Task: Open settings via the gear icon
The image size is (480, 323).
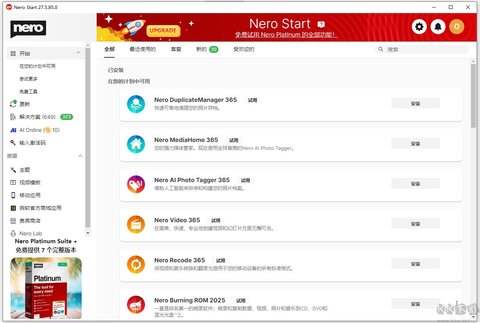Action: [419, 27]
